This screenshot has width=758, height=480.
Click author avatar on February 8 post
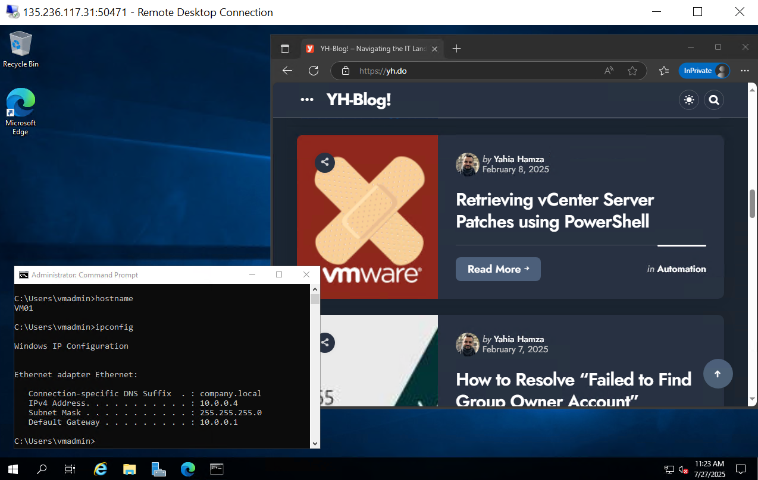point(468,165)
